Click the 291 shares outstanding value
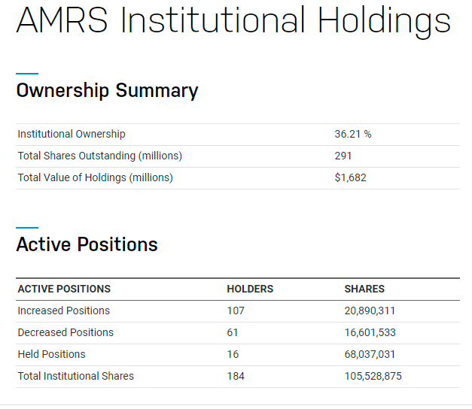The image size is (472, 409). tap(343, 156)
